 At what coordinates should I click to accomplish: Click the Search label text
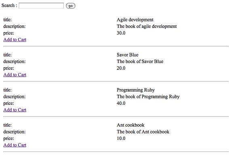(9, 6)
